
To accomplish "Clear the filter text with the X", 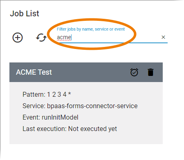I will tap(163, 37).
